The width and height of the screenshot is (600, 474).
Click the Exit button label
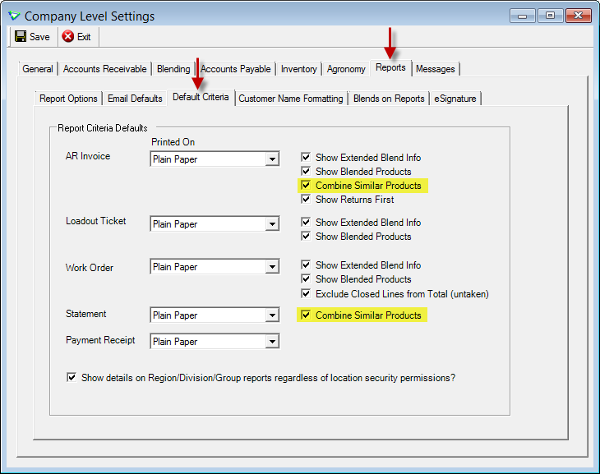click(84, 37)
